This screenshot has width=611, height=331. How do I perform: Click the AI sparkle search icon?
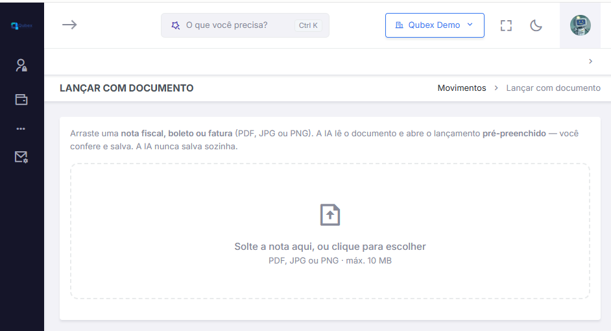pyautogui.click(x=176, y=25)
